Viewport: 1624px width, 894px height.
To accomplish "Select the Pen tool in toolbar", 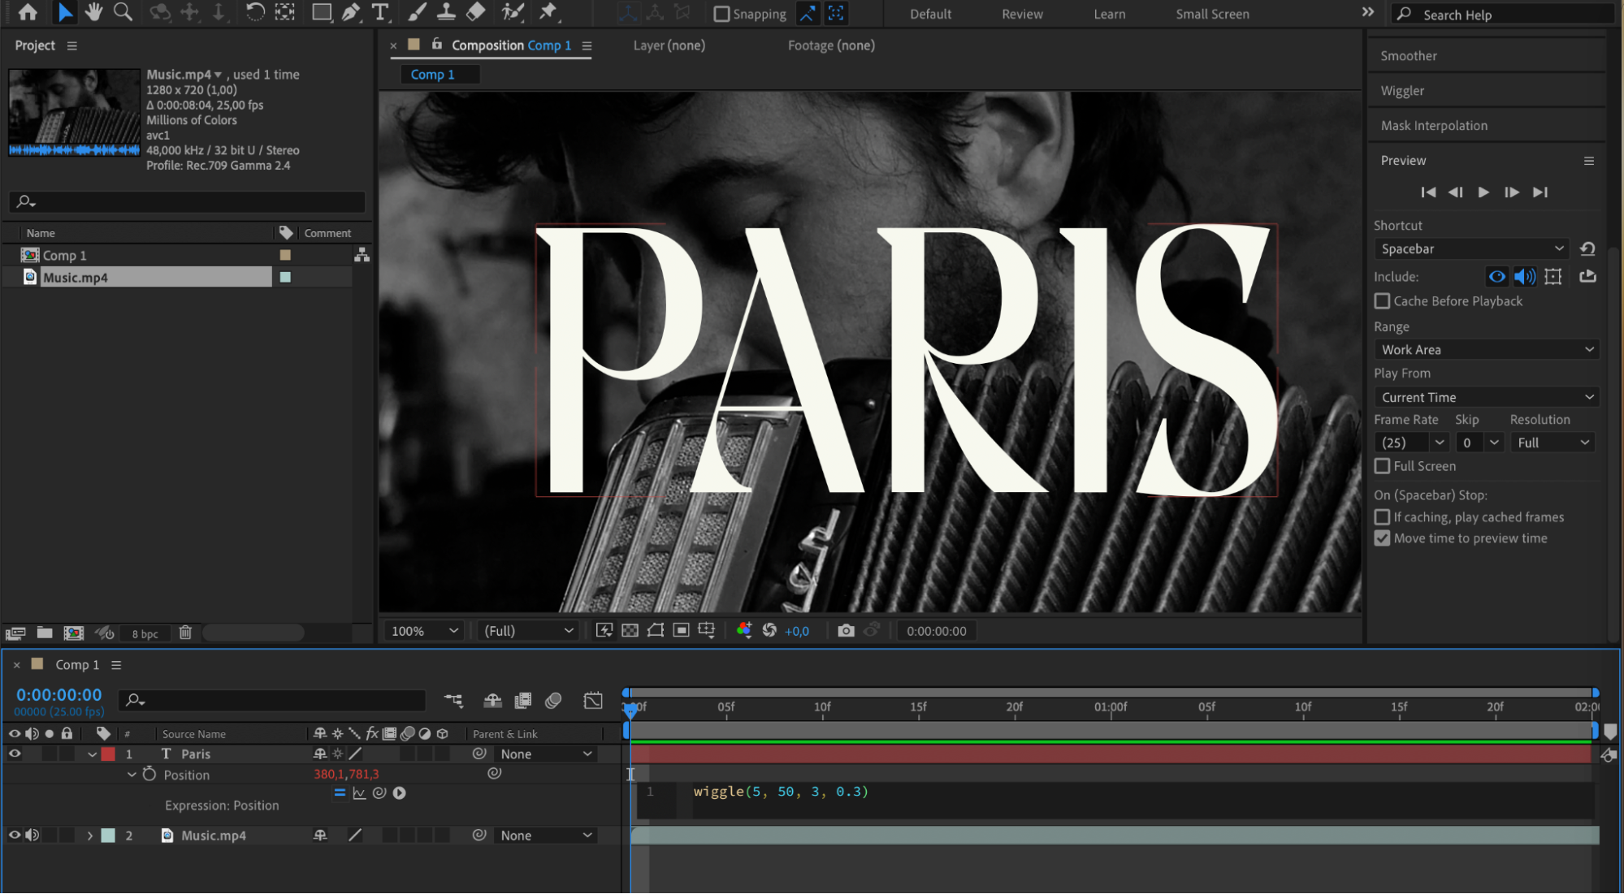I will 351,12.
